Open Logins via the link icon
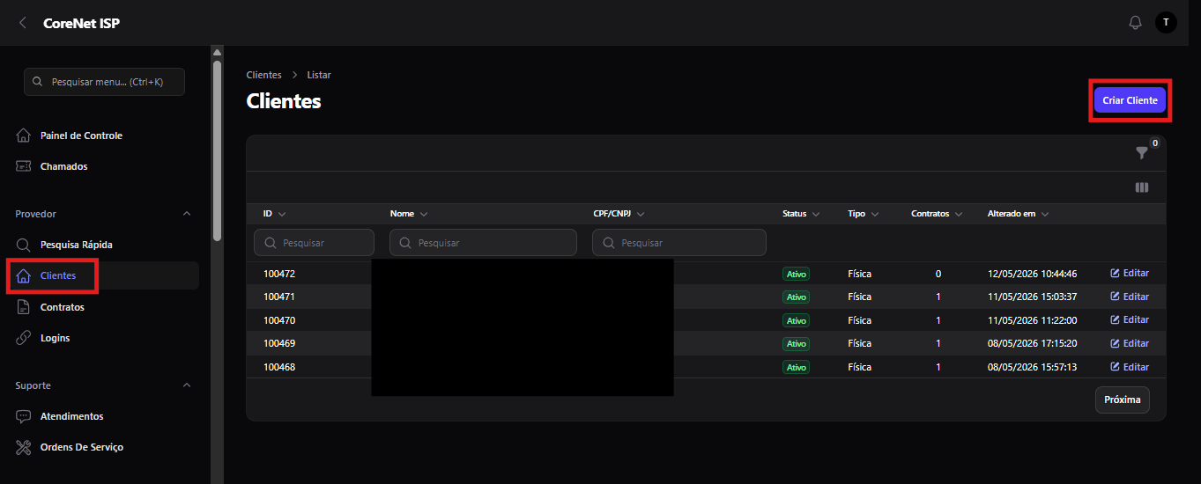The image size is (1201, 484). [x=24, y=338]
